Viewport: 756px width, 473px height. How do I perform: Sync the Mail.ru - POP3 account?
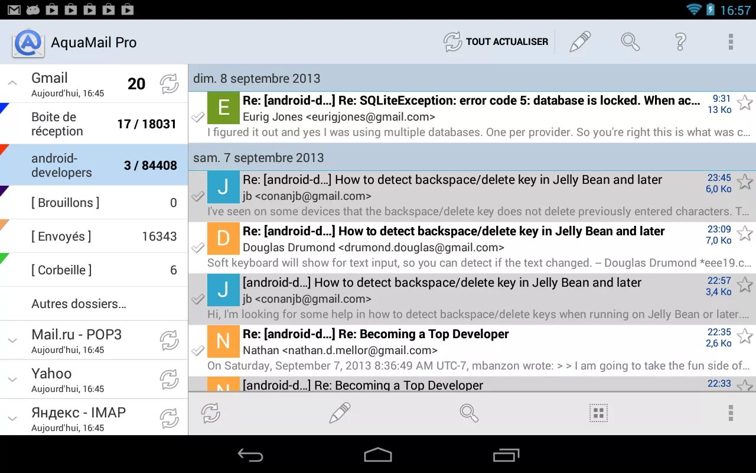coord(170,341)
